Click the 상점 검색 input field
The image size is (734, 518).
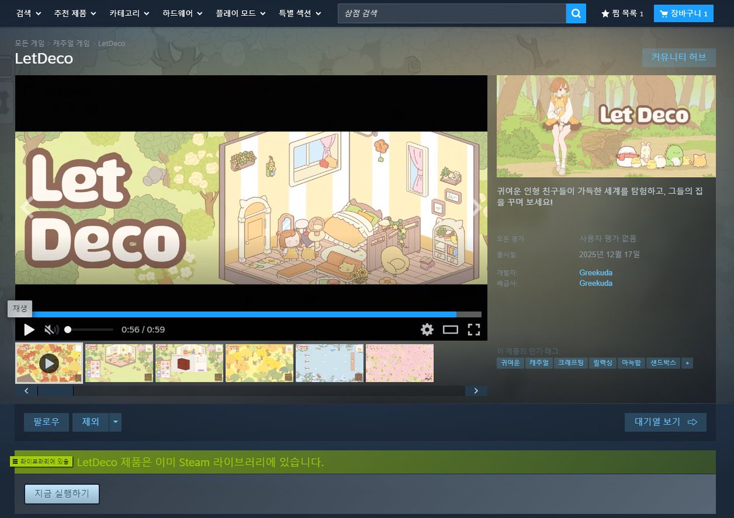point(451,13)
